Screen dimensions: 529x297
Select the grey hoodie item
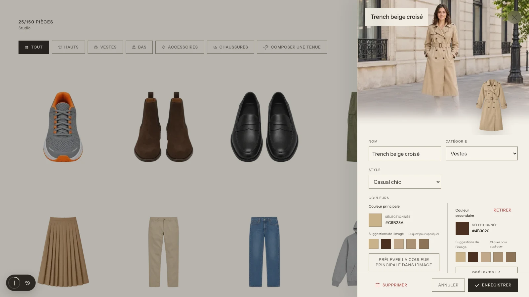pos(345,254)
